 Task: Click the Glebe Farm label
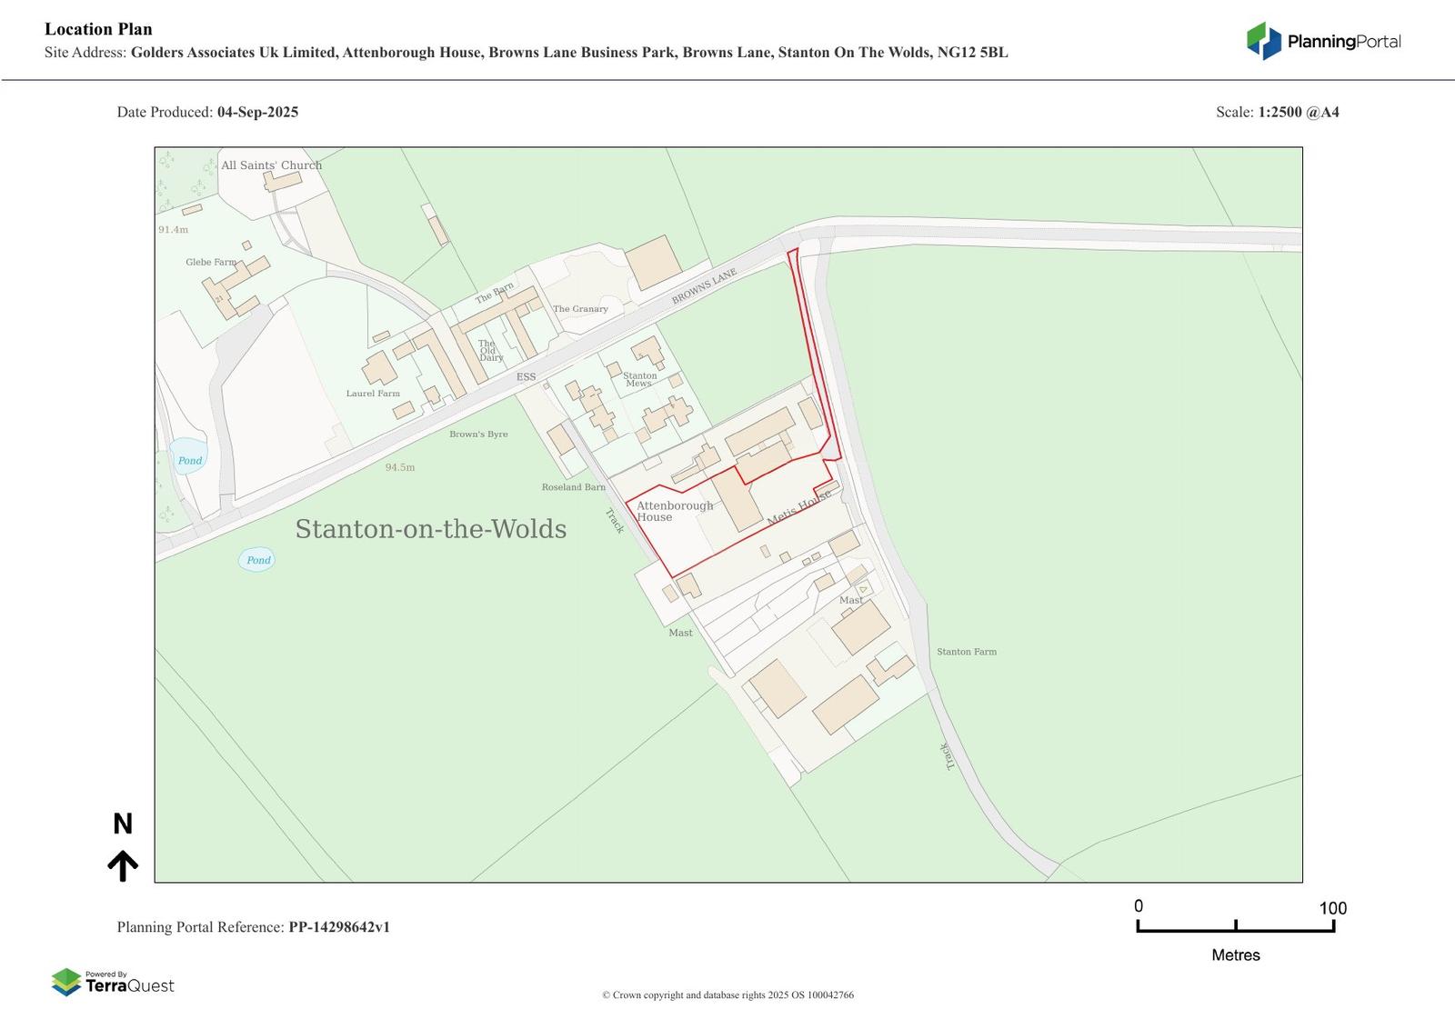tap(210, 262)
